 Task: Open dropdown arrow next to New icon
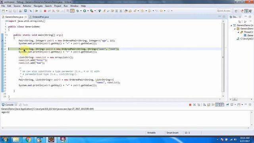[7, 11]
